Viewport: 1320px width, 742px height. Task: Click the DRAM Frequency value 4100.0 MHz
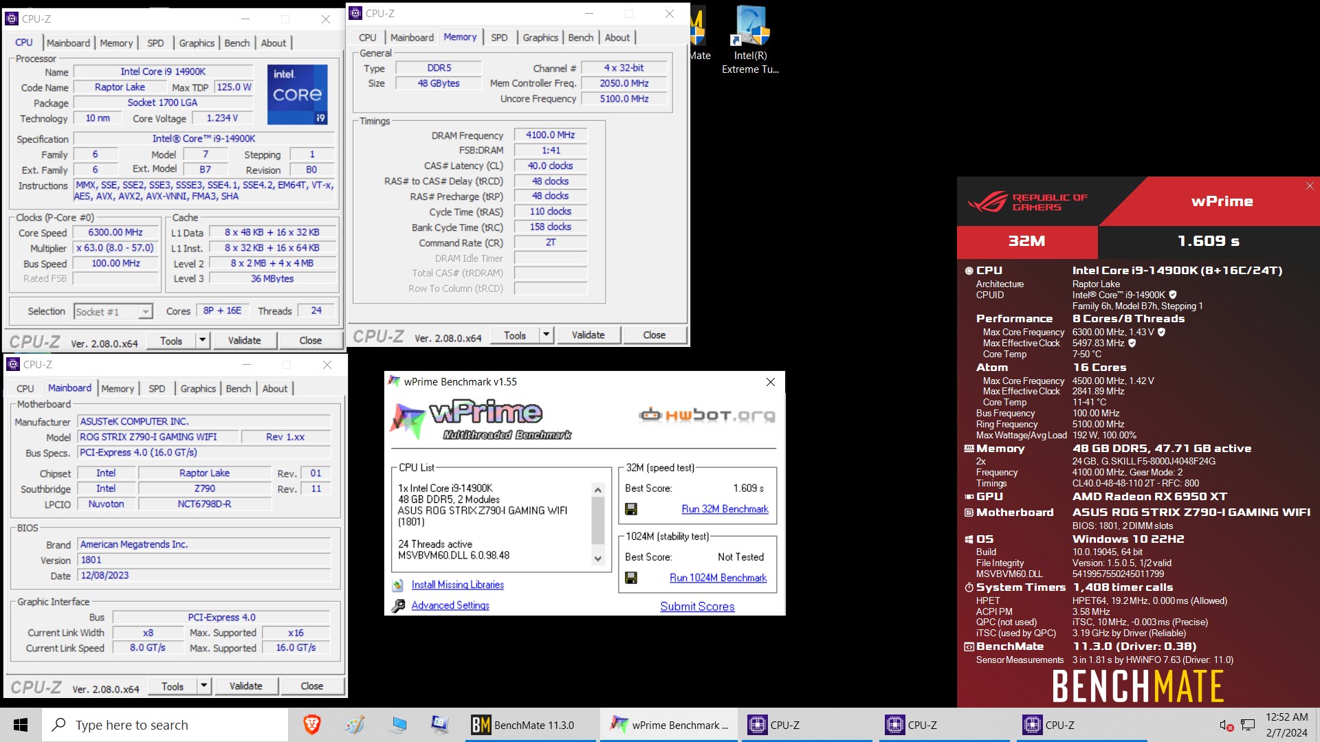coord(550,135)
